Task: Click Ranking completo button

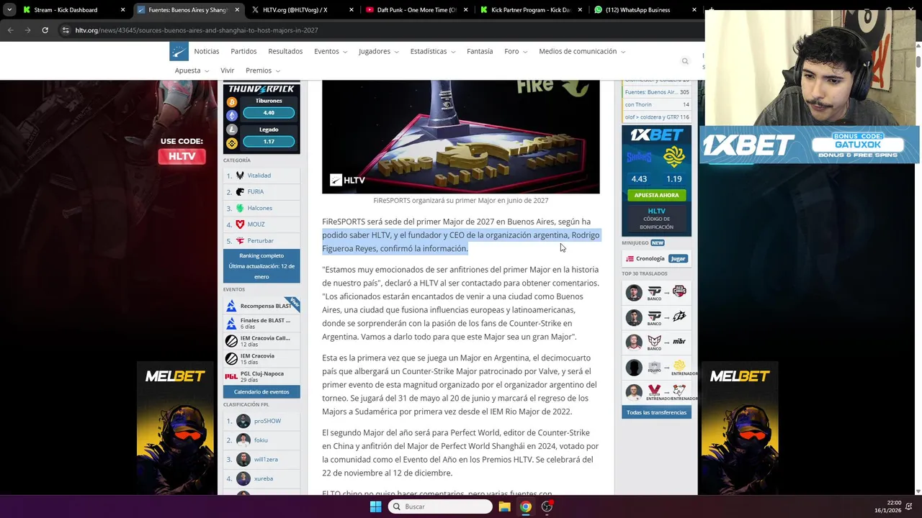Action: coord(261,266)
